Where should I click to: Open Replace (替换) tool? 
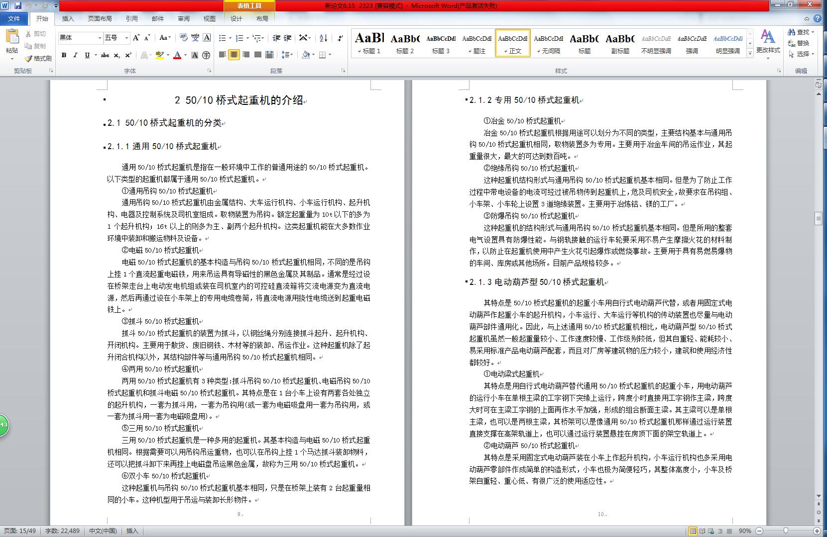pos(799,43)
